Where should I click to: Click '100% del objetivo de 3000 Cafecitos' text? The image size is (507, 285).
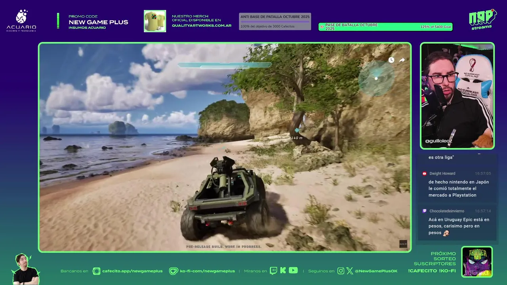[267, 27]
